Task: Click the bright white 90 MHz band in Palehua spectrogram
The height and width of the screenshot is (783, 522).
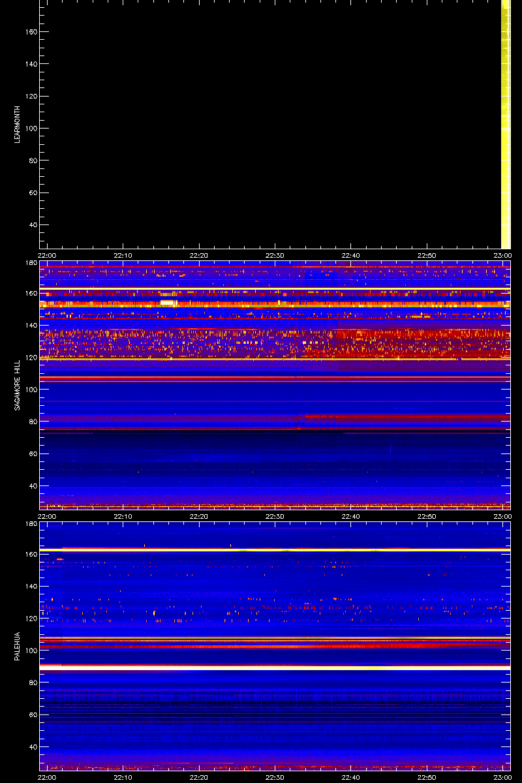Action: click(x=275, y=668)
